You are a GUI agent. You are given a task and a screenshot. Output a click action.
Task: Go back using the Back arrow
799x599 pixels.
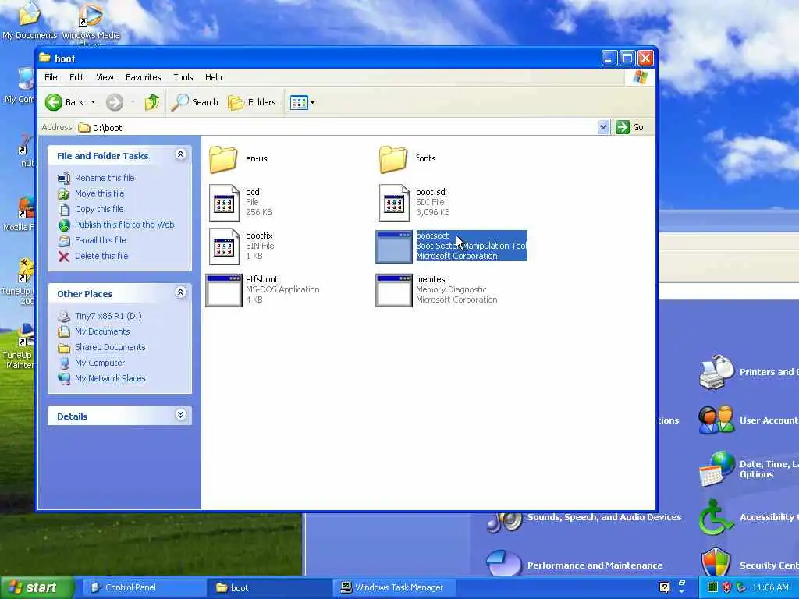(64, 102)
